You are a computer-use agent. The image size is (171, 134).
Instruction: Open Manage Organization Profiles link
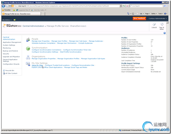click(68, 59)
